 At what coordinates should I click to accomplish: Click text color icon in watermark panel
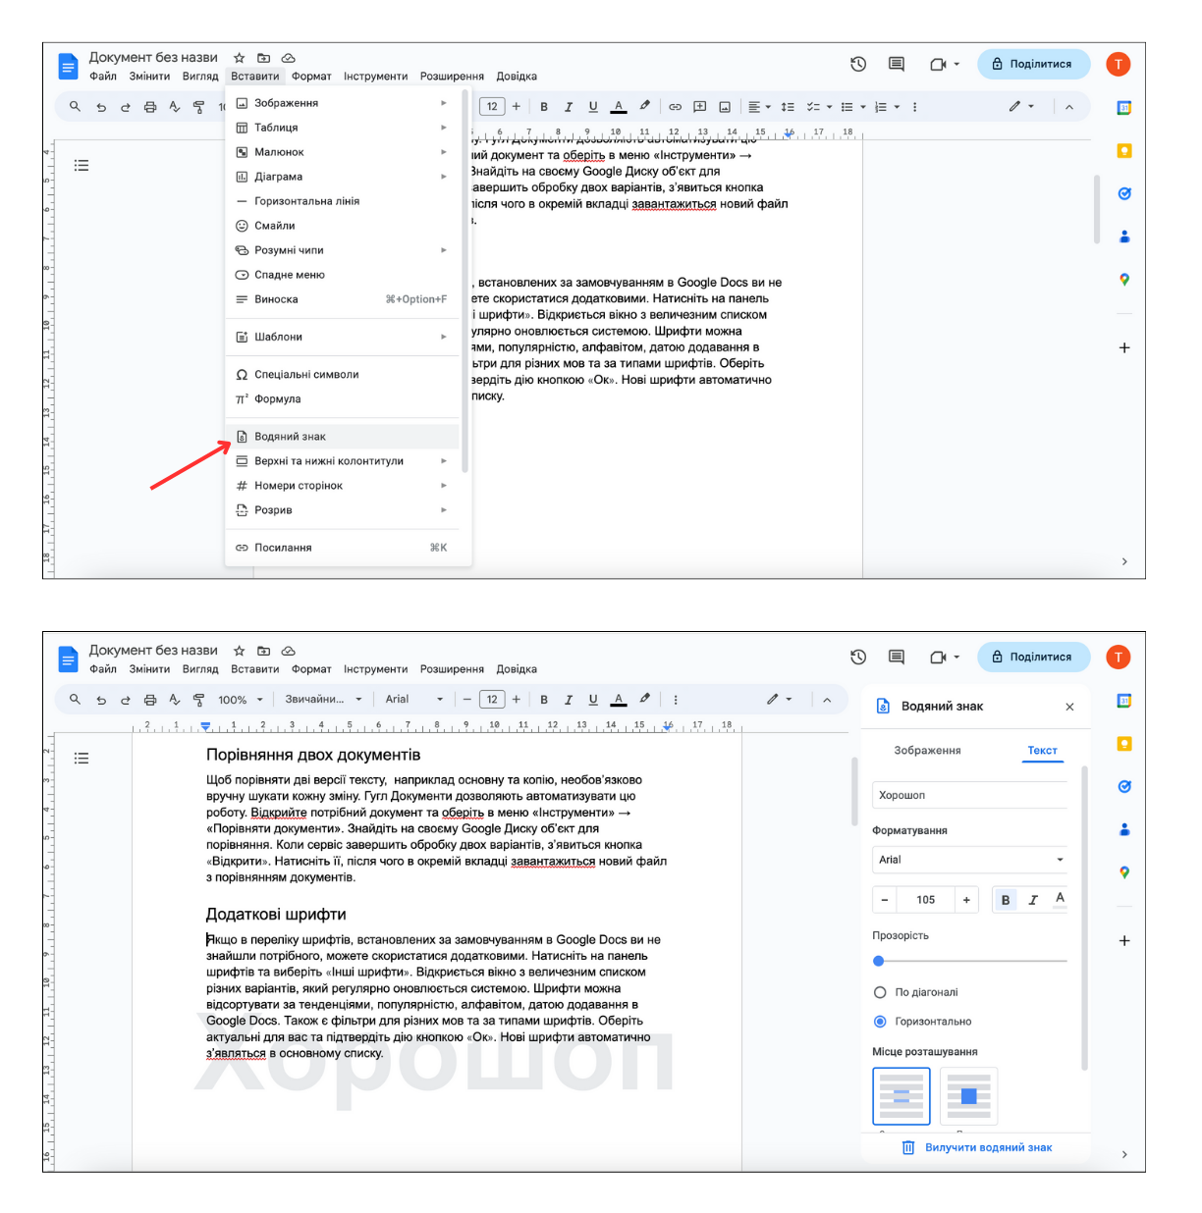pos(1060,899)
